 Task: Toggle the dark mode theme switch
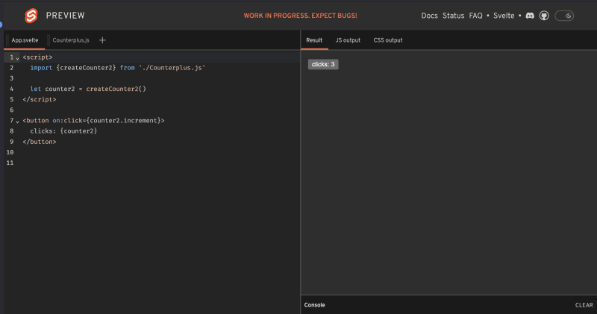tap(564, 16)
